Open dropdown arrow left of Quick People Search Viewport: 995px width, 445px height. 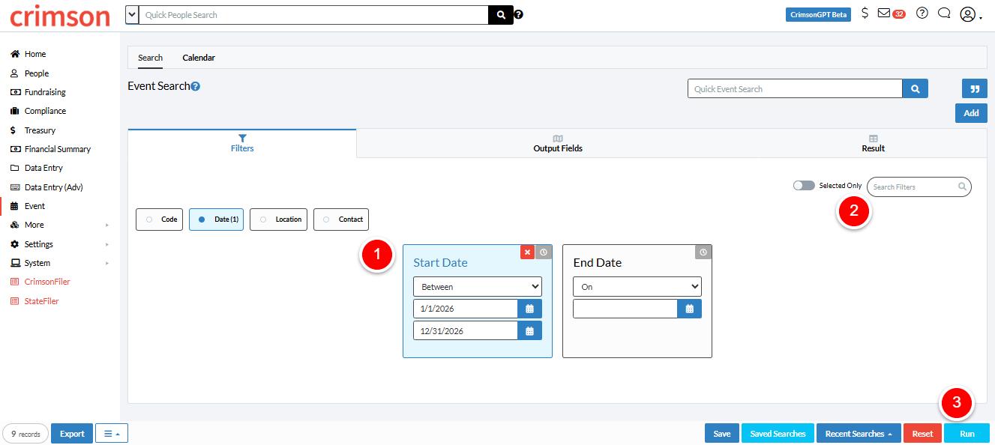[133, 14]
